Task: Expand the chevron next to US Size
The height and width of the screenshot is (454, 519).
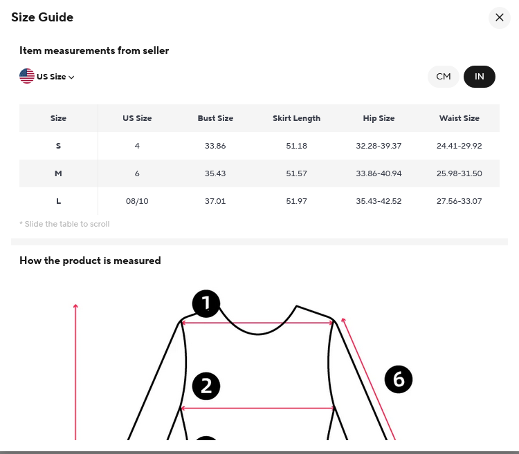Action: (71, 77)
